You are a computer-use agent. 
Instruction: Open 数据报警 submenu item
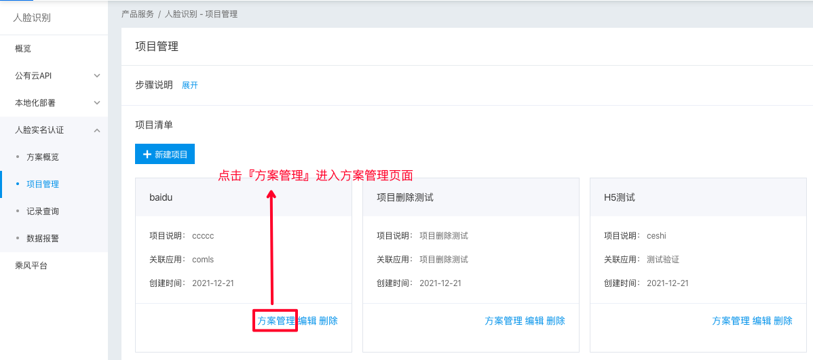click(x=43, y=238)
